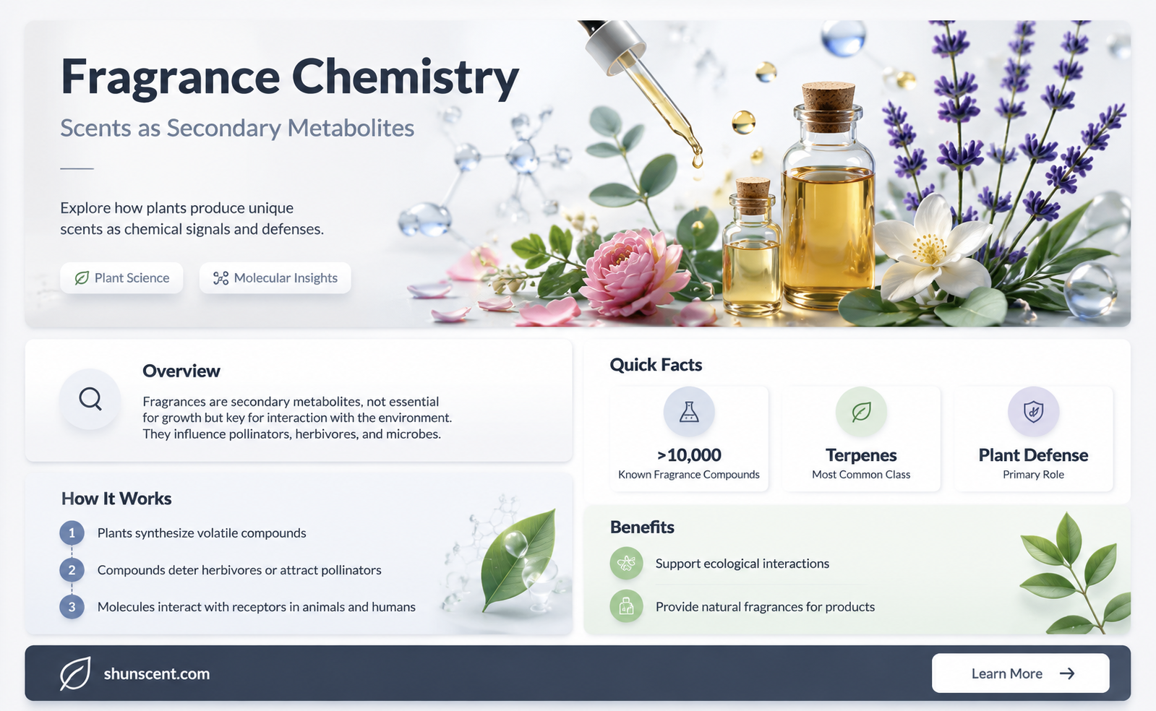Click the Fragrance Chemistry title

290,77
